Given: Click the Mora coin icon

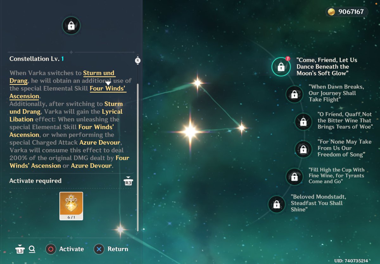Looking at the screenshot, I should [331, 12].
